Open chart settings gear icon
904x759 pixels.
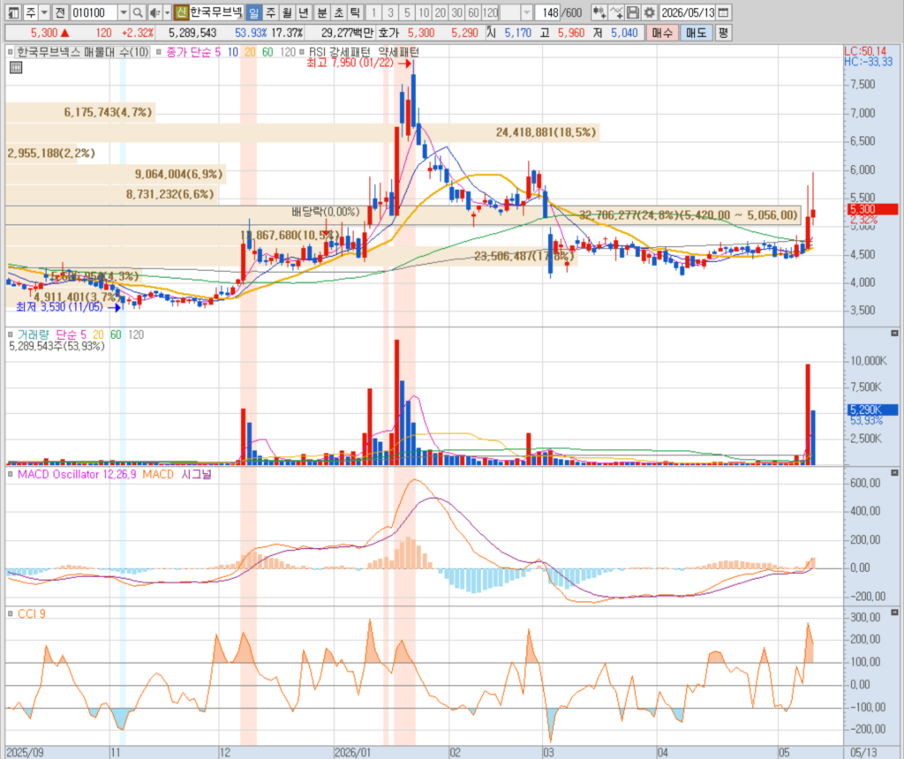[x=649, y=12]
